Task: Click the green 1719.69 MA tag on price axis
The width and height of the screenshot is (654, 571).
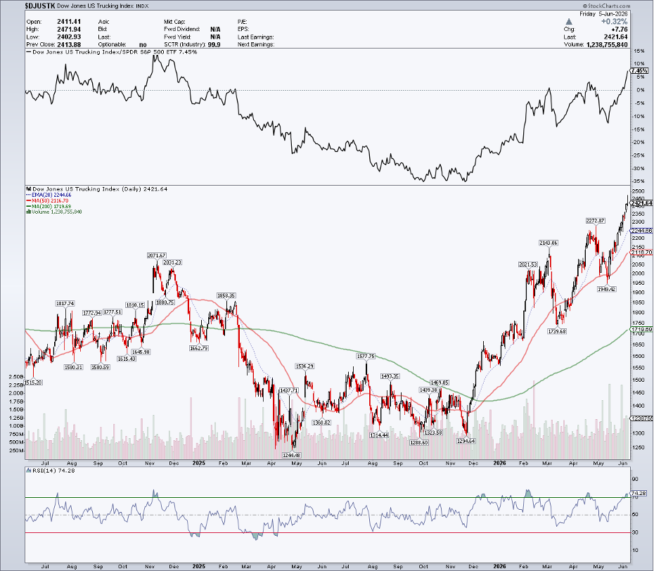Action: pyautogui.click(x=642, y=330)
